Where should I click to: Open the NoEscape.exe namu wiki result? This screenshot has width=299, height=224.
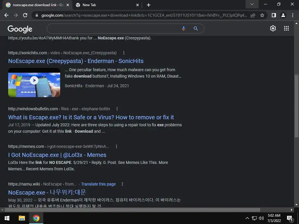47,192
